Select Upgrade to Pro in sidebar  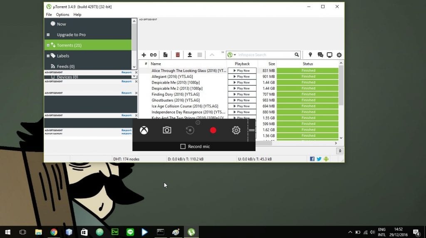71,35
